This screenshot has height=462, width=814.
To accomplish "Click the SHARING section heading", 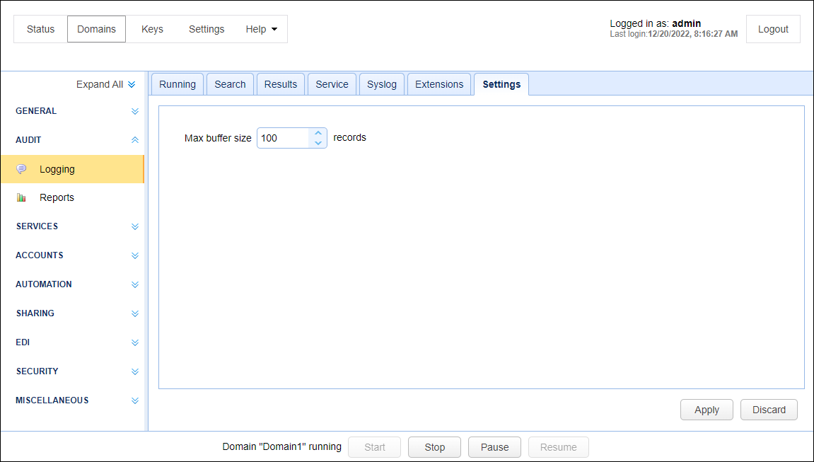I will point(35,313).
